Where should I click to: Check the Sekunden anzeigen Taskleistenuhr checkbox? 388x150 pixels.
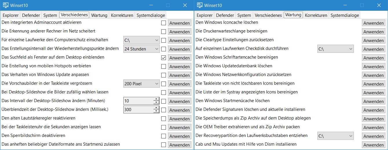tap(164, 127)
